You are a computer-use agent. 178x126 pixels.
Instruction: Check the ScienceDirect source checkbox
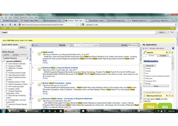coord(7,64)
